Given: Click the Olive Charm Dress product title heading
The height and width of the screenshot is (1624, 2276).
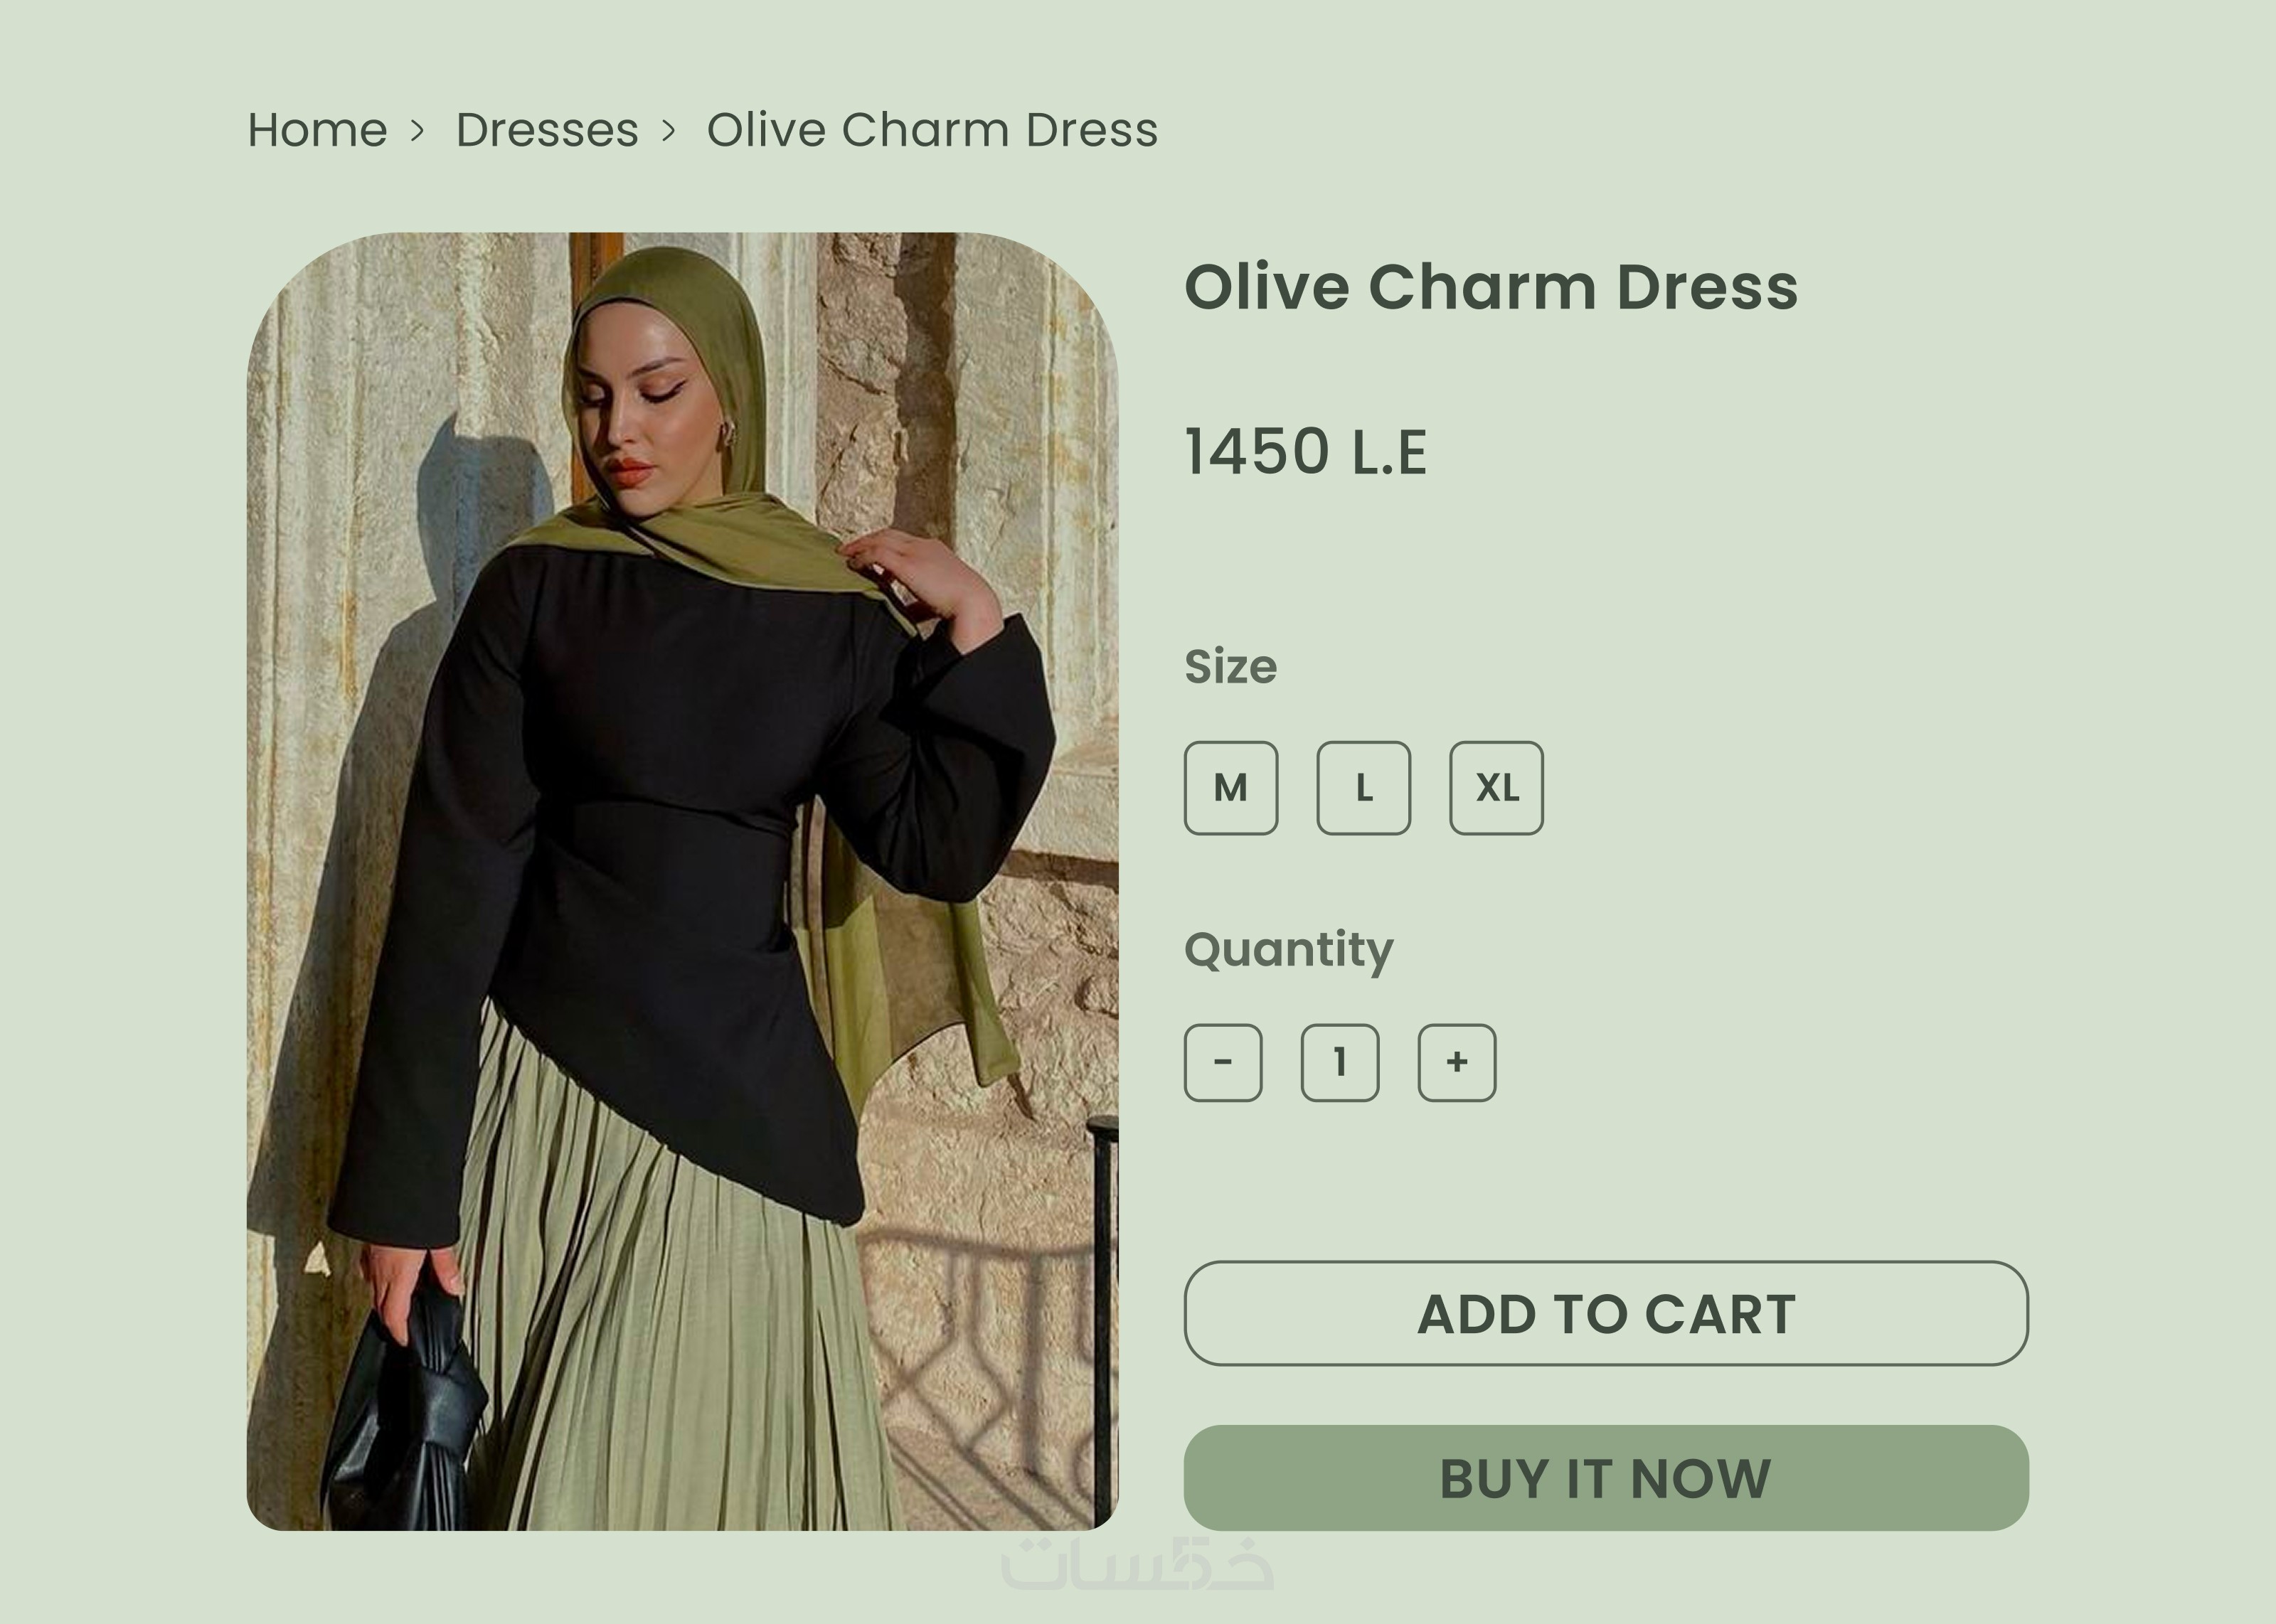Looking at the screenshot, I should click(x=1490, y=287).
